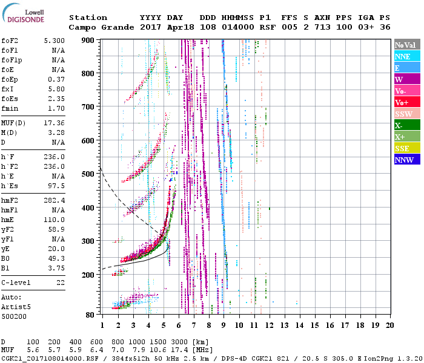Select the X- dark green legend swatch
This screenshot has height=363, width=424.
(x=407, y=125)
